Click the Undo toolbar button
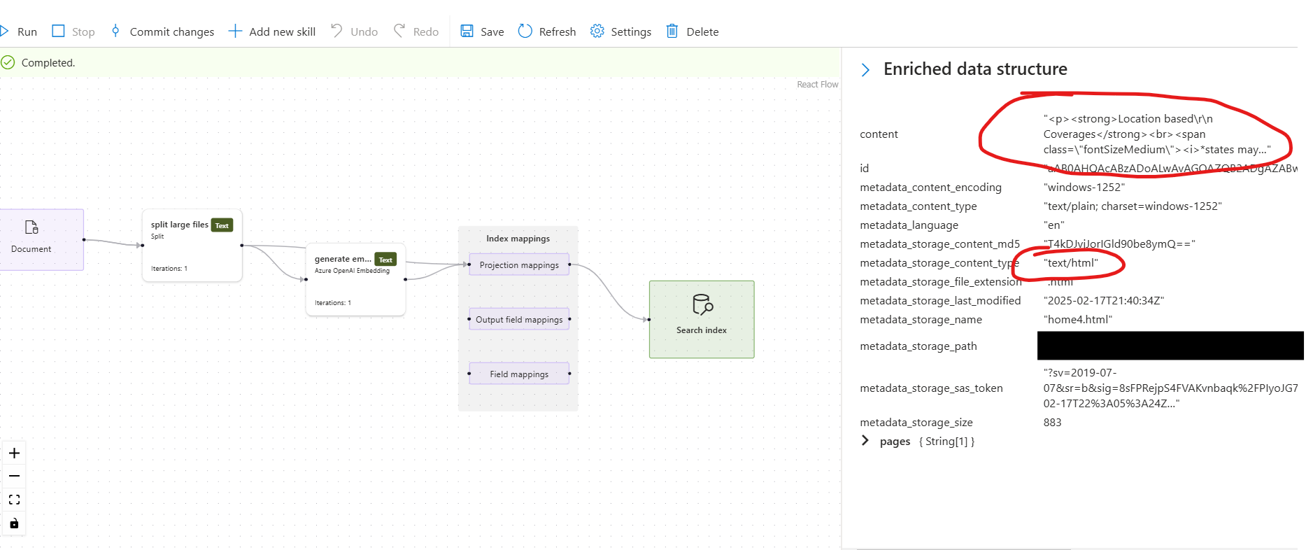The image size is (1306, 550). [354, 31]
